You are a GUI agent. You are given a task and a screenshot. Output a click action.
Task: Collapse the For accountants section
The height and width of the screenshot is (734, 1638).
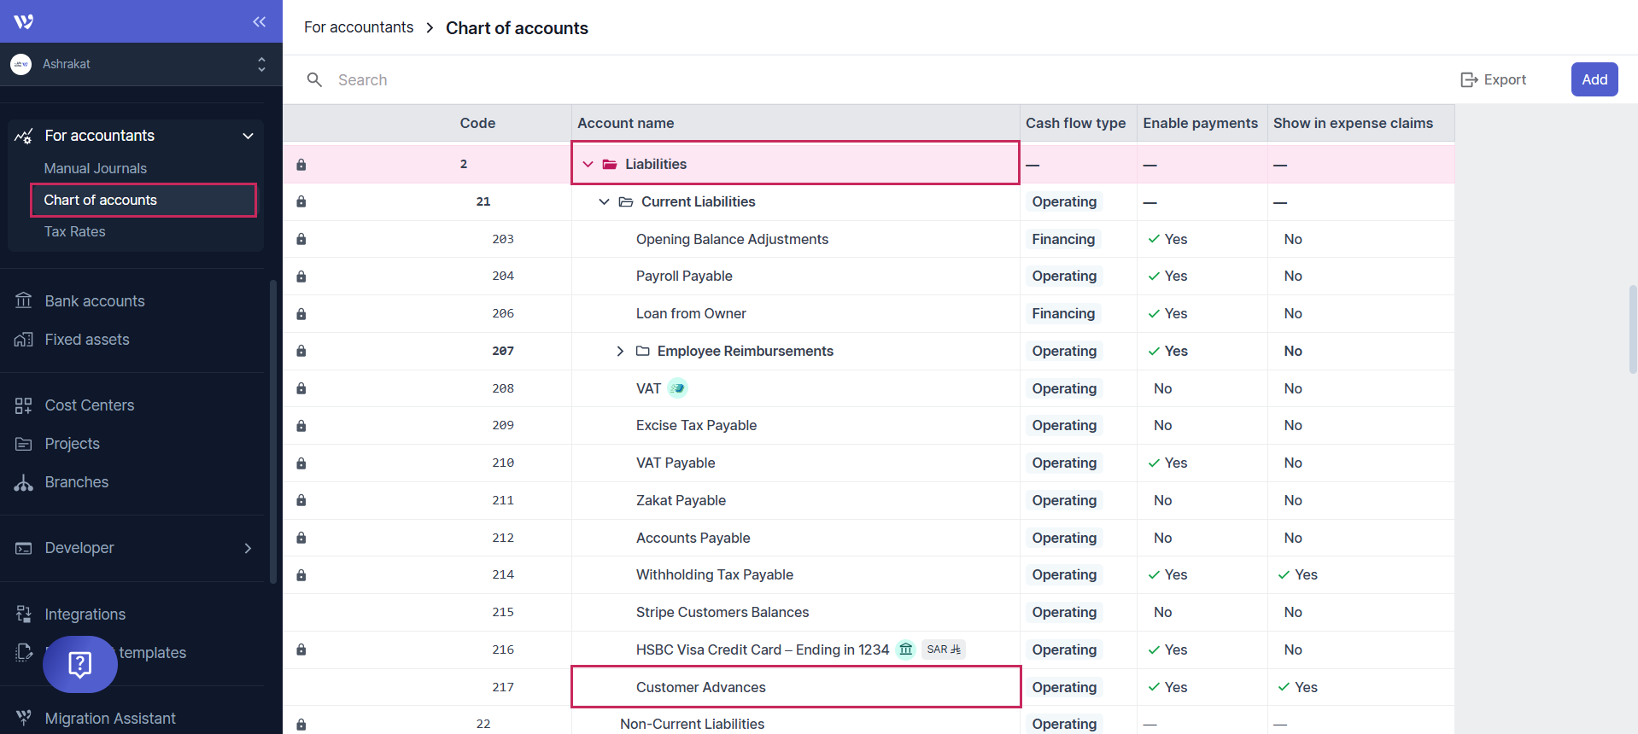point(248,136)
